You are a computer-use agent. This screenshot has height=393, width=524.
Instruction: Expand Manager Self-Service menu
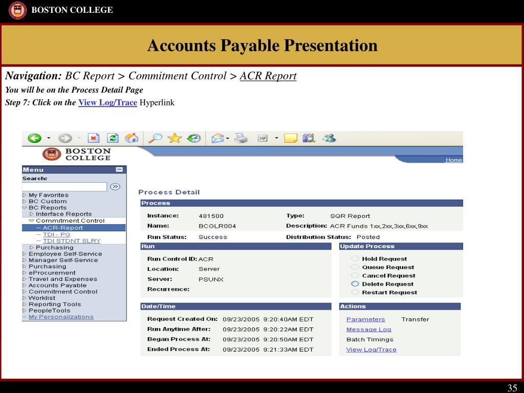click(25, 260)
